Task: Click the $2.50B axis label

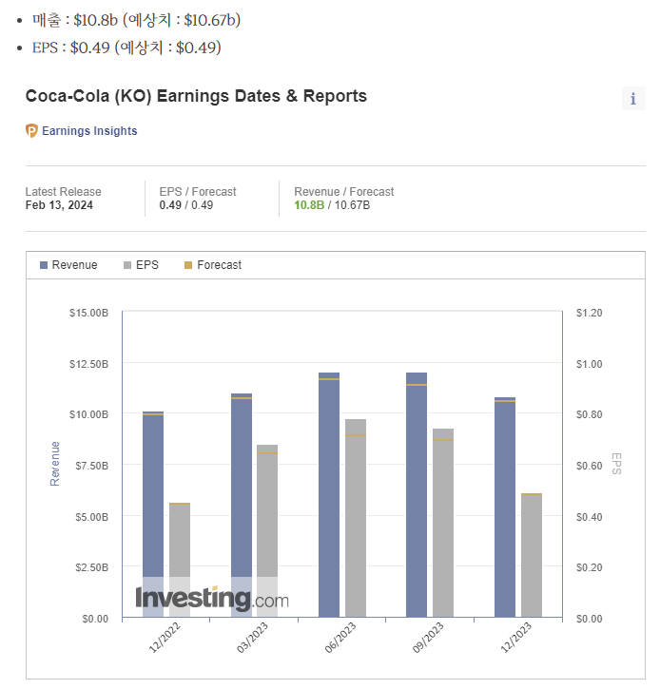Action: 92,567
